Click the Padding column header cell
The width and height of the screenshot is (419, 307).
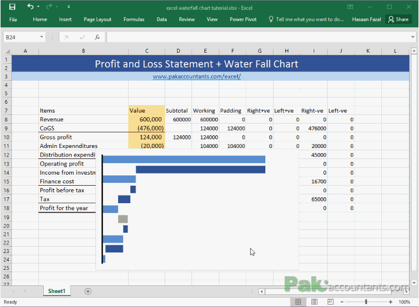[x=232, y=111]
